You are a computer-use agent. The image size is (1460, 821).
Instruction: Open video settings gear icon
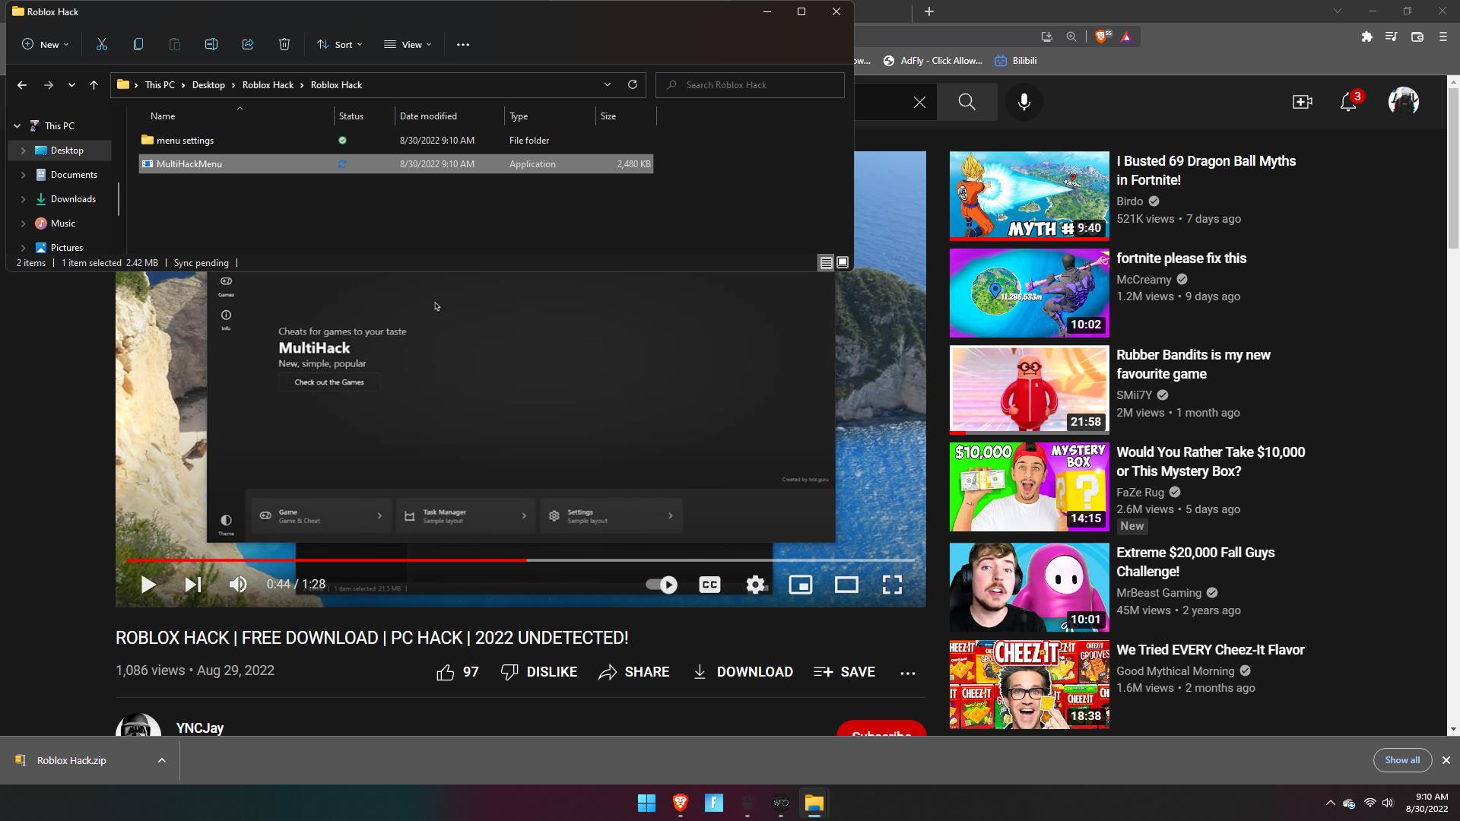755,585
